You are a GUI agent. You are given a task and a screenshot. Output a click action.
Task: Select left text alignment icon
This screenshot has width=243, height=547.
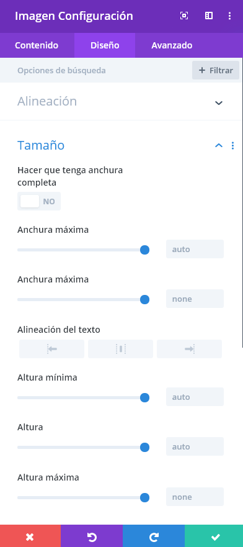[51, 349]
